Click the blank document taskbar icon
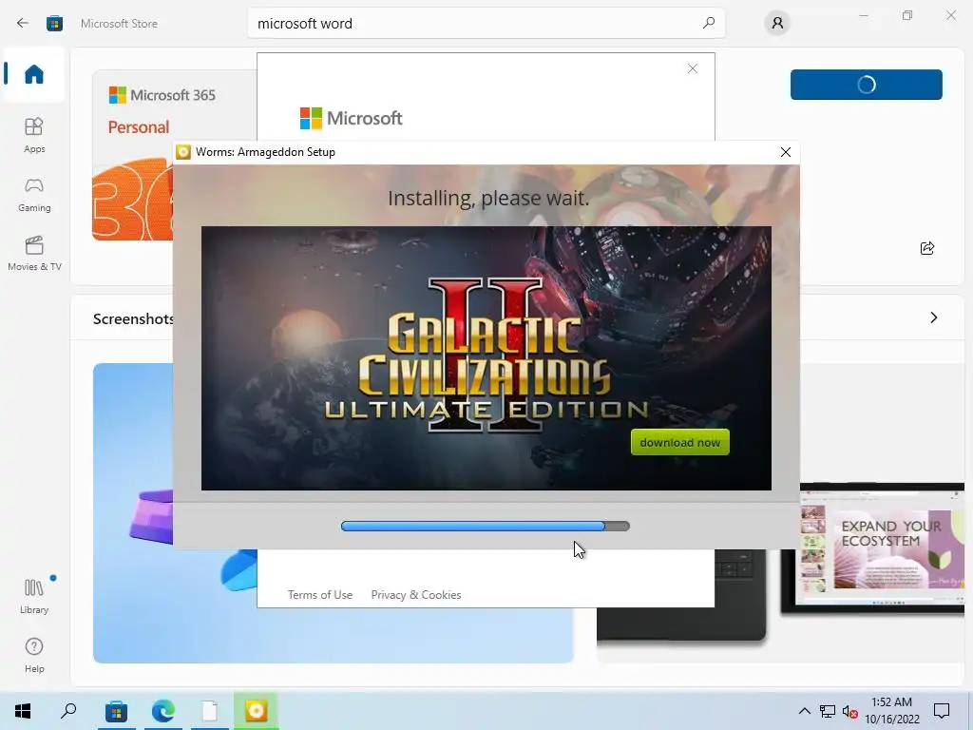 pyautogui.click(x=210, y=711)
